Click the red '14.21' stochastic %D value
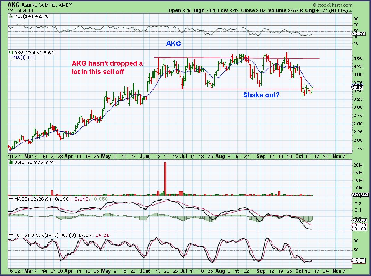This screenshot has height=276, width=371. 102,235
